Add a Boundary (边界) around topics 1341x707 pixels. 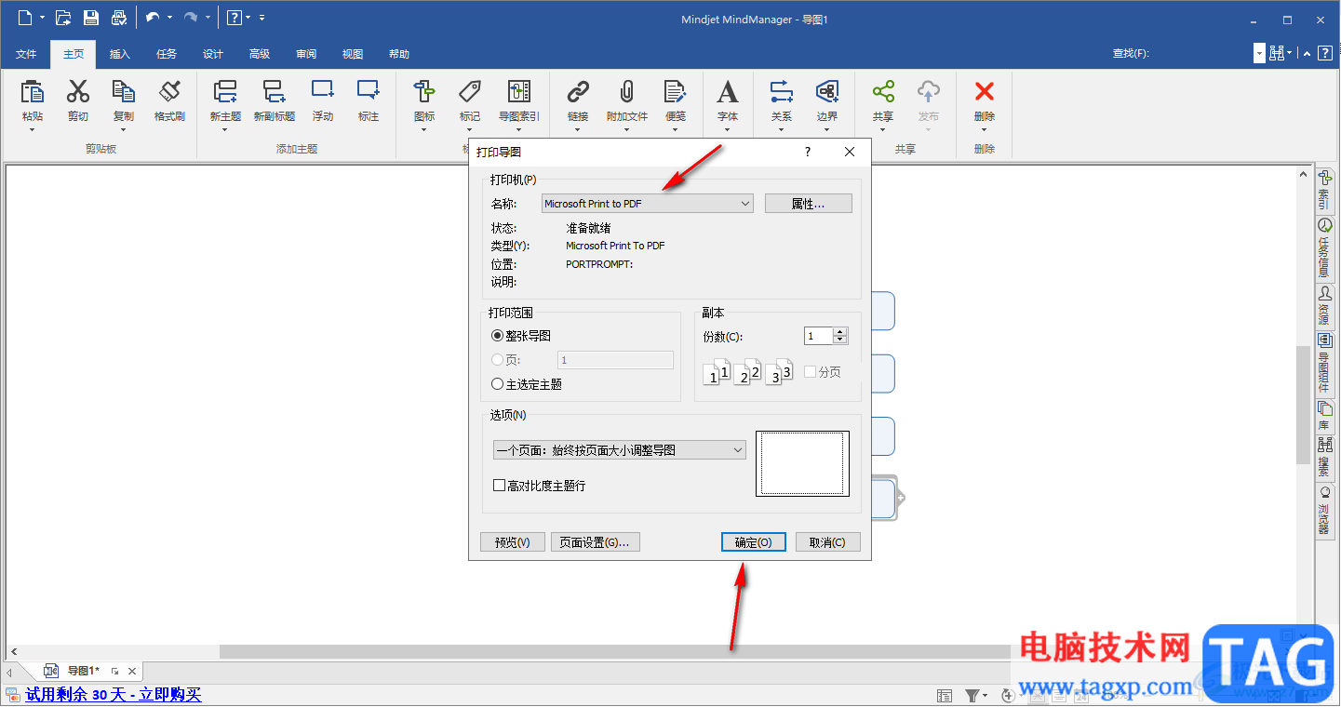point(827,92)
